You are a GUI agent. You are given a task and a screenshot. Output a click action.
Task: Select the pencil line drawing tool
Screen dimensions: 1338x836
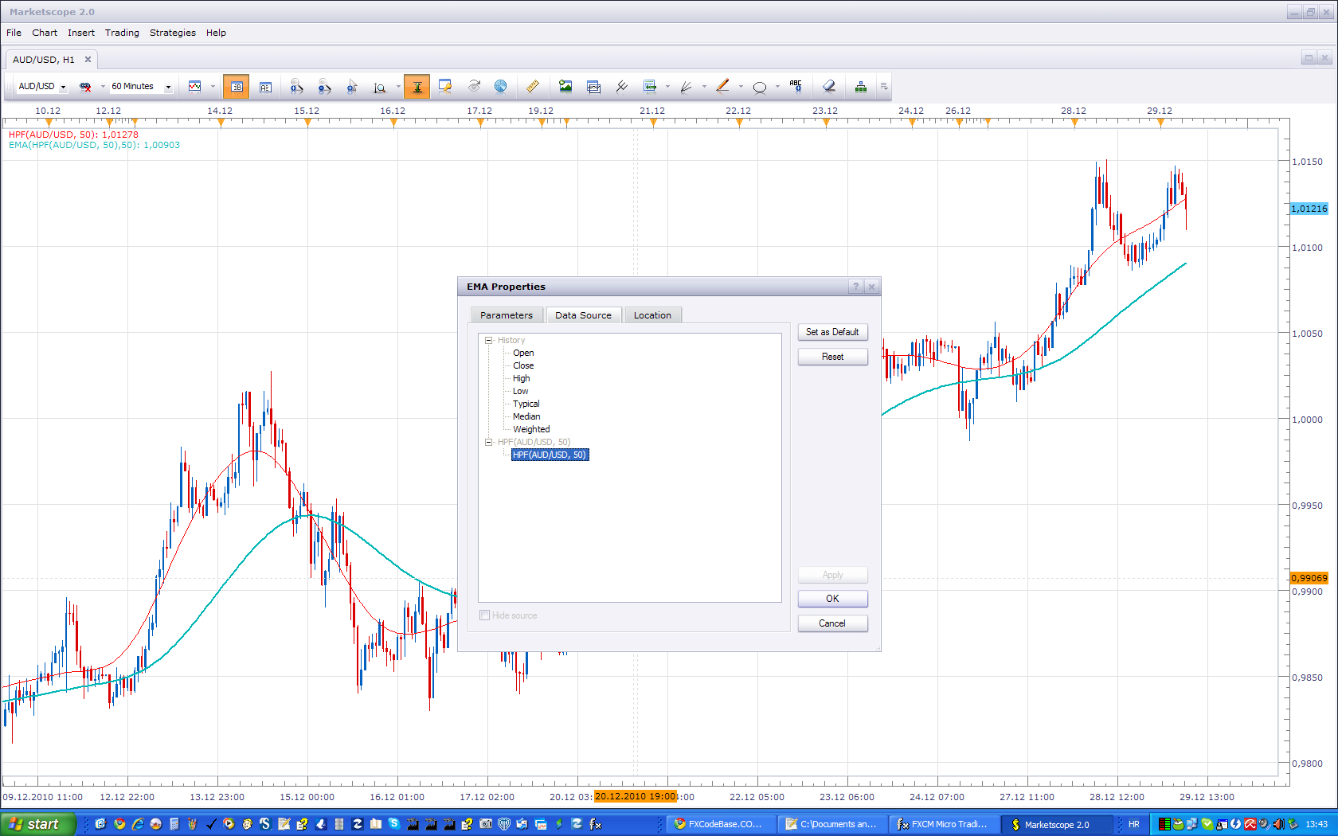(x=723, y=87)
